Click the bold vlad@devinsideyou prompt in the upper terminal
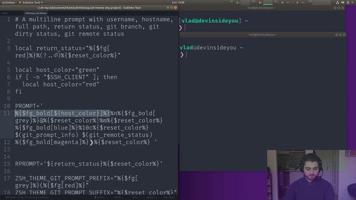This screenshot has width=356, height=200. 210,21
